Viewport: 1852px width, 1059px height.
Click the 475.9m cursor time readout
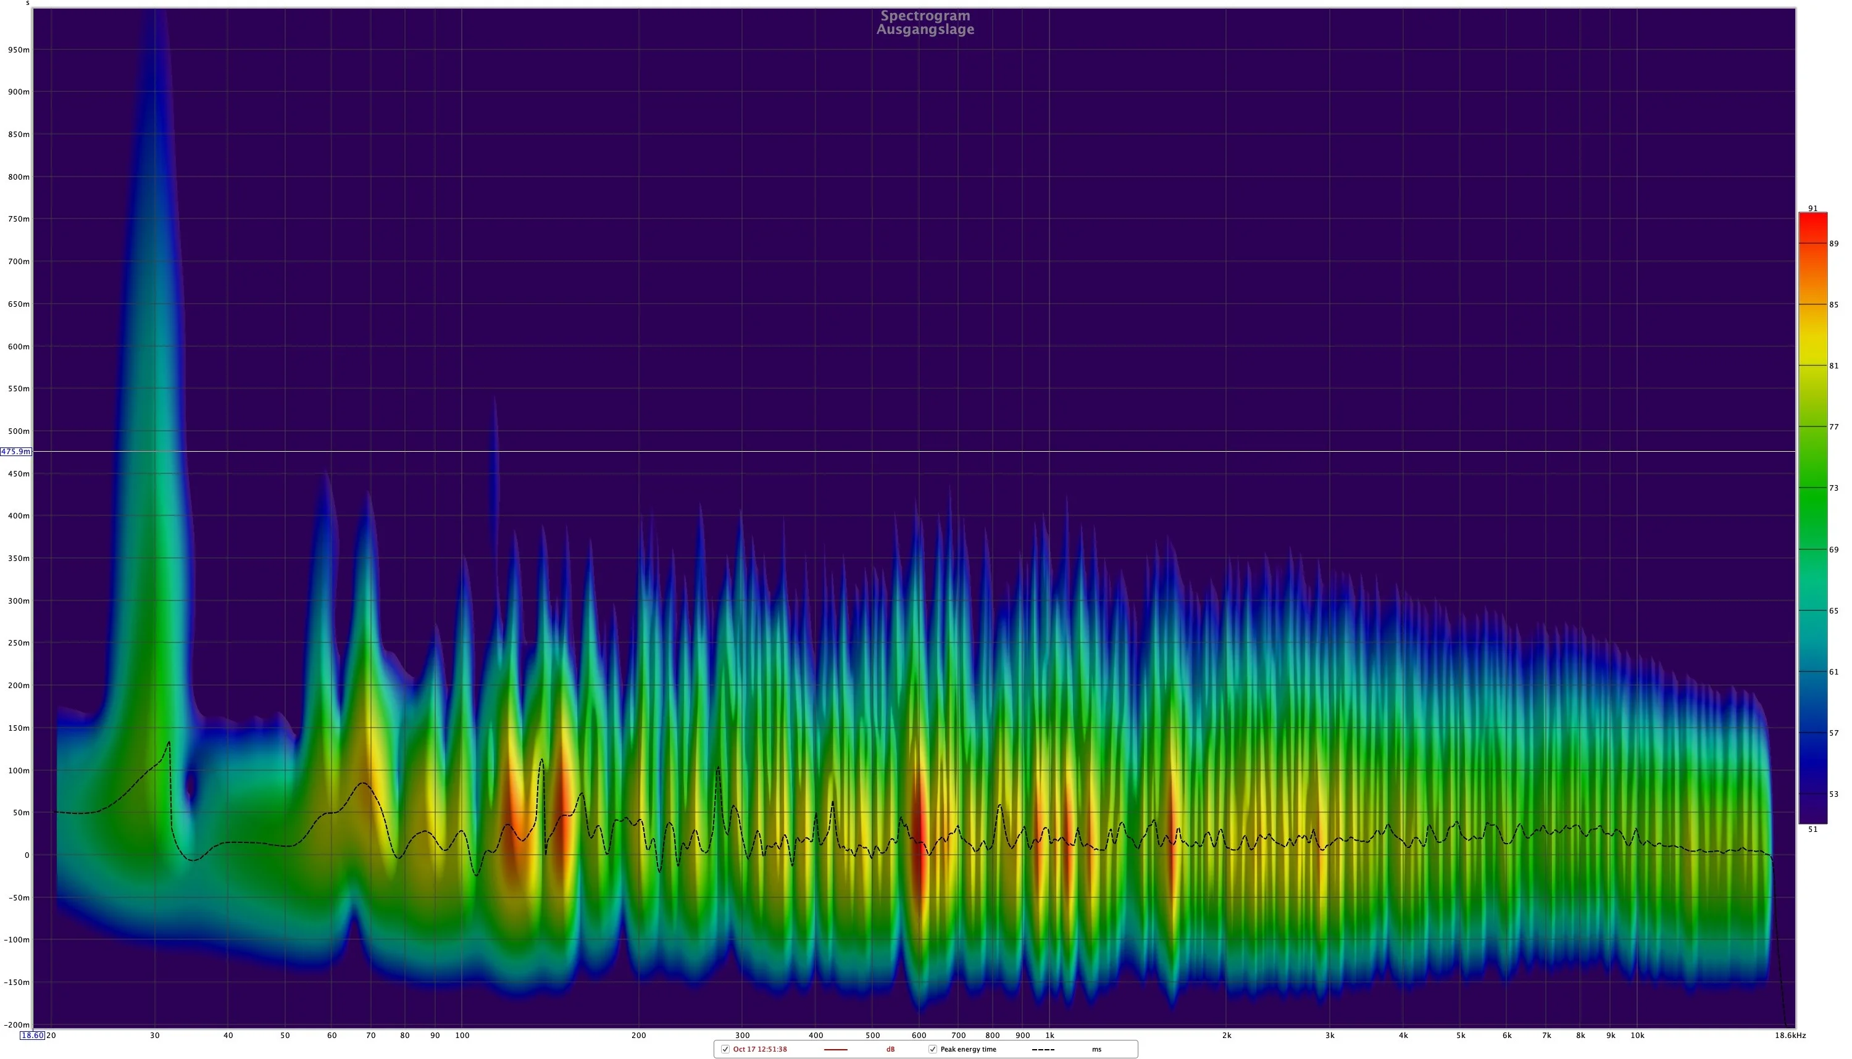pyautogui.click(x=16, y=452)
